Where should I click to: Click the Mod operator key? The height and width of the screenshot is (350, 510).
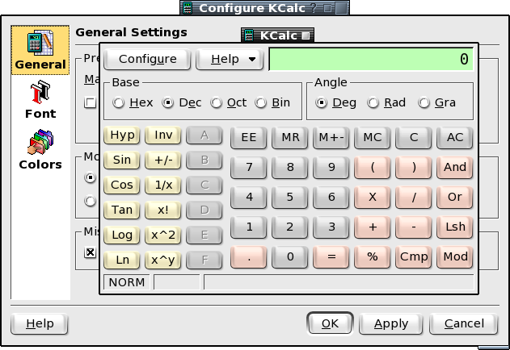click(x=455, y=256)
